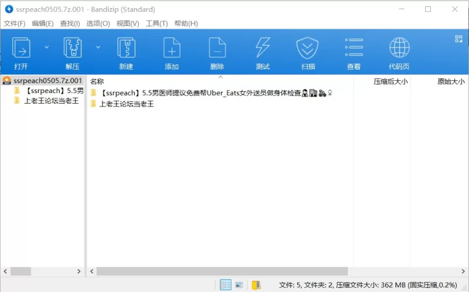This screenshot has width=469, height=292.
Task: Click the New archive (新建) icon
Action: click(x=126, y=48)
